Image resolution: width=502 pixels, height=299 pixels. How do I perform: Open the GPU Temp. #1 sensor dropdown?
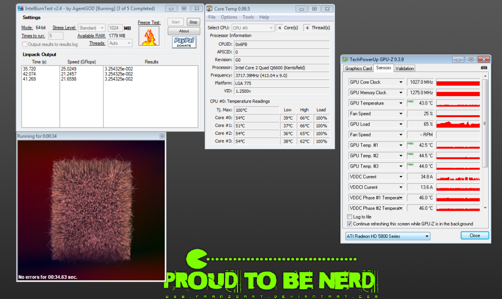[401, 146]
